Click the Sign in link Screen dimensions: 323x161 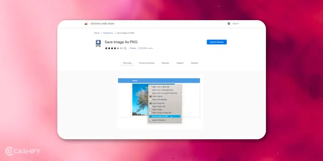click(236, 24)
